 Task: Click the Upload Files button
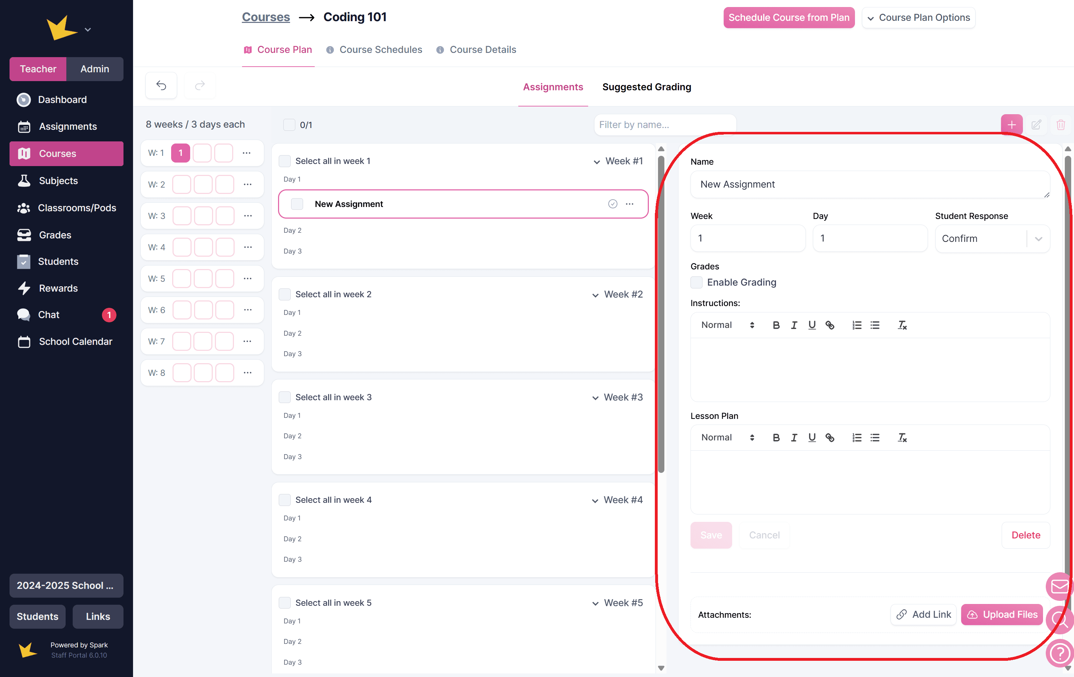[x=1001, y=614]
